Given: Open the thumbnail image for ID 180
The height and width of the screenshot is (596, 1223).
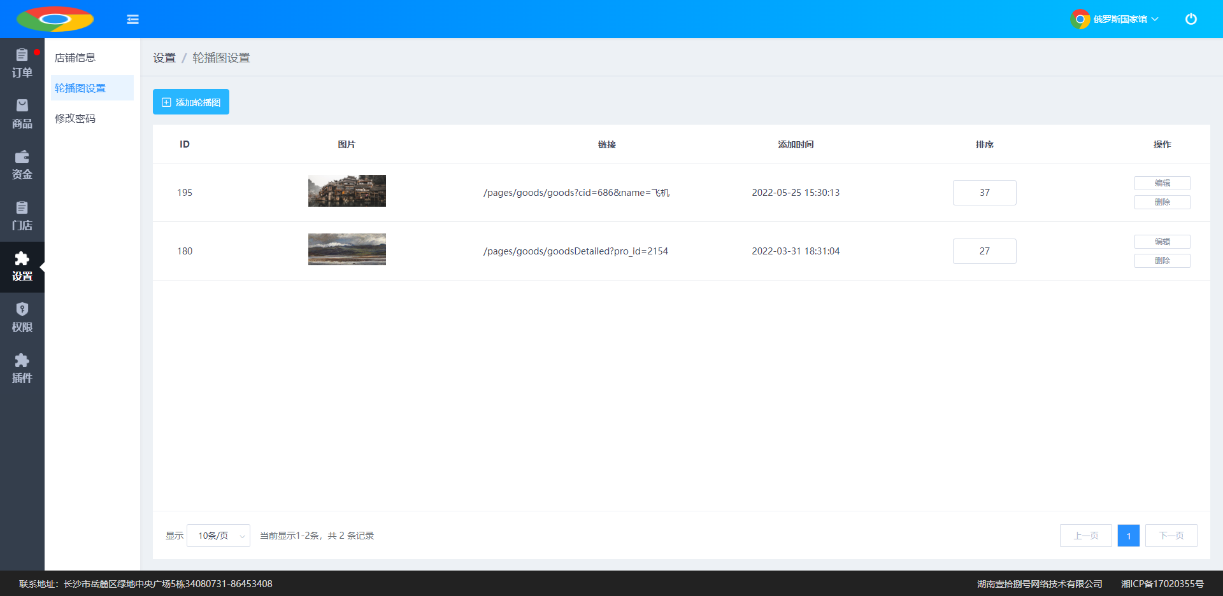Looking at the screenshot, I should point(347,249).
